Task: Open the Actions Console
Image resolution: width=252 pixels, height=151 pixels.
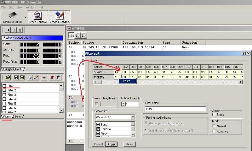Action: tap(60, 17)
